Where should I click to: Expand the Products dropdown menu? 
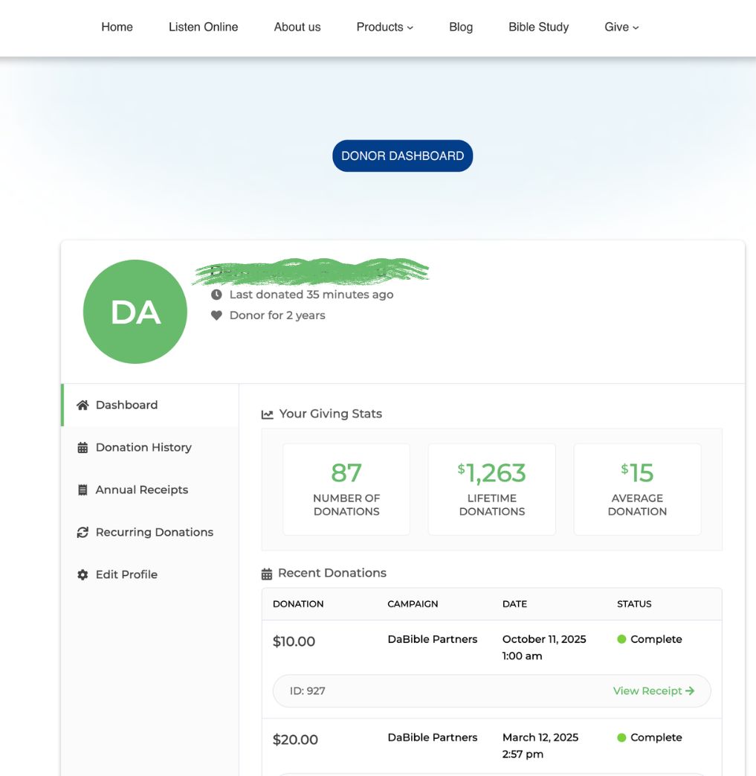pyautogui.click(x=384, y=27)
